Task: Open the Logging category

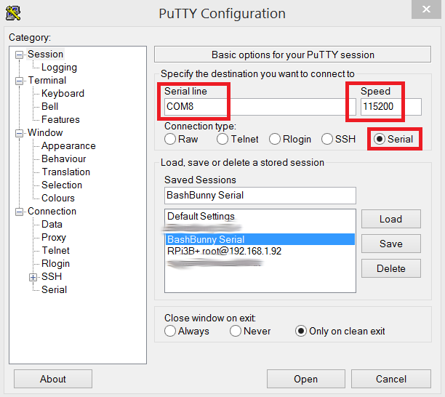Action: coord(59,67)
